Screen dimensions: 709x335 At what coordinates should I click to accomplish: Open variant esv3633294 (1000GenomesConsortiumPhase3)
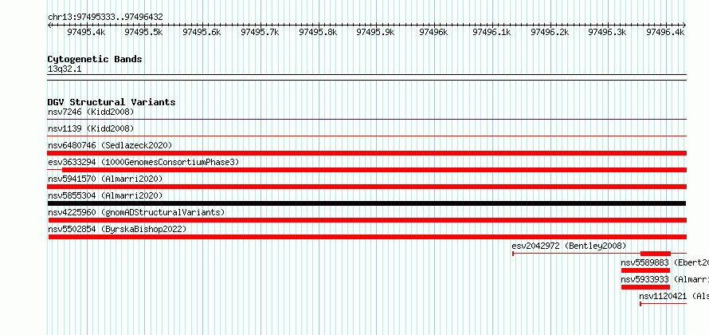point(143,162)
